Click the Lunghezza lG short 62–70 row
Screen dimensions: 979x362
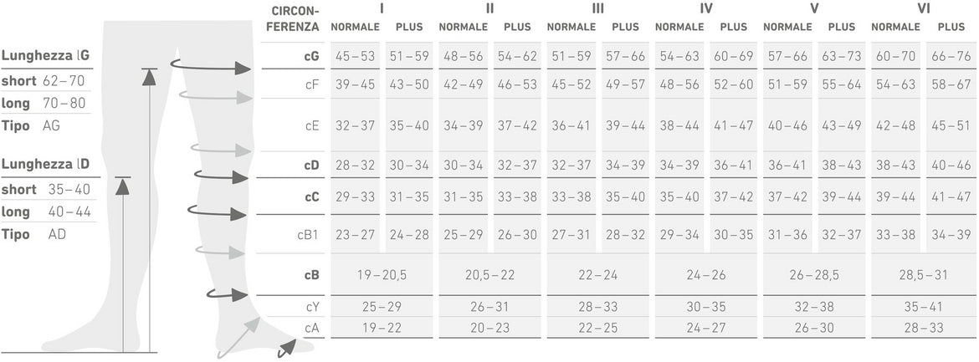point(44,82)
